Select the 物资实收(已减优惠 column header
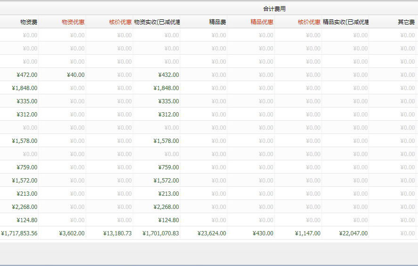Image resolution: width=418 pixels, height=266 pixels. pos(157,22)
